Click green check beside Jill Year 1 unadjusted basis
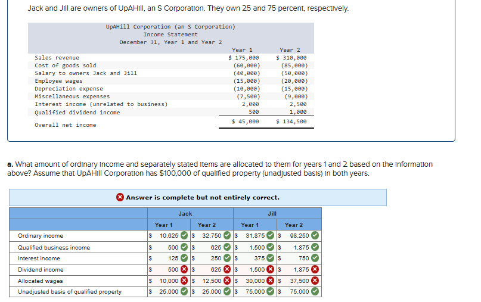Screen dimensions: 481x302 point(270,291)
